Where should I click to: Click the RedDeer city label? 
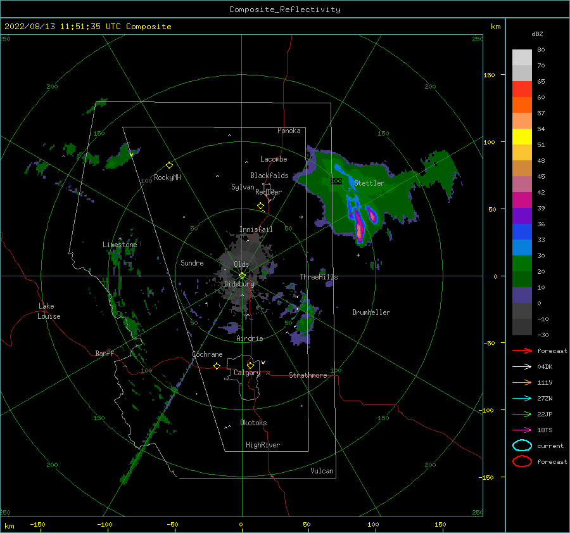[269, 192]
